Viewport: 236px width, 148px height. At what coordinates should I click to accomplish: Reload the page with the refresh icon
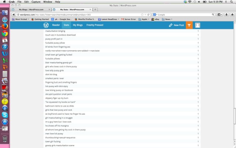point(148,15)
